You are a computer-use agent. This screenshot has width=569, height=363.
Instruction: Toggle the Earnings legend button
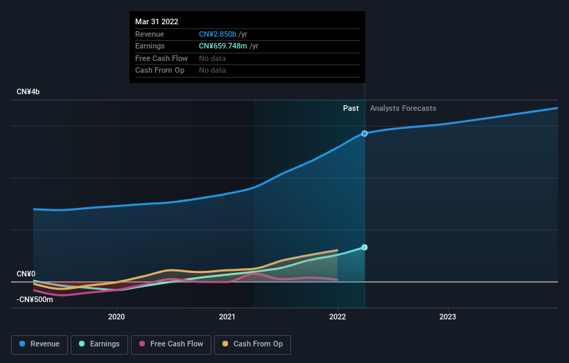[x=99, y=344]
